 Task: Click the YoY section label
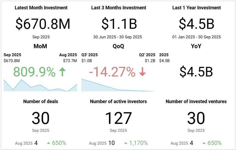(196, 46)
